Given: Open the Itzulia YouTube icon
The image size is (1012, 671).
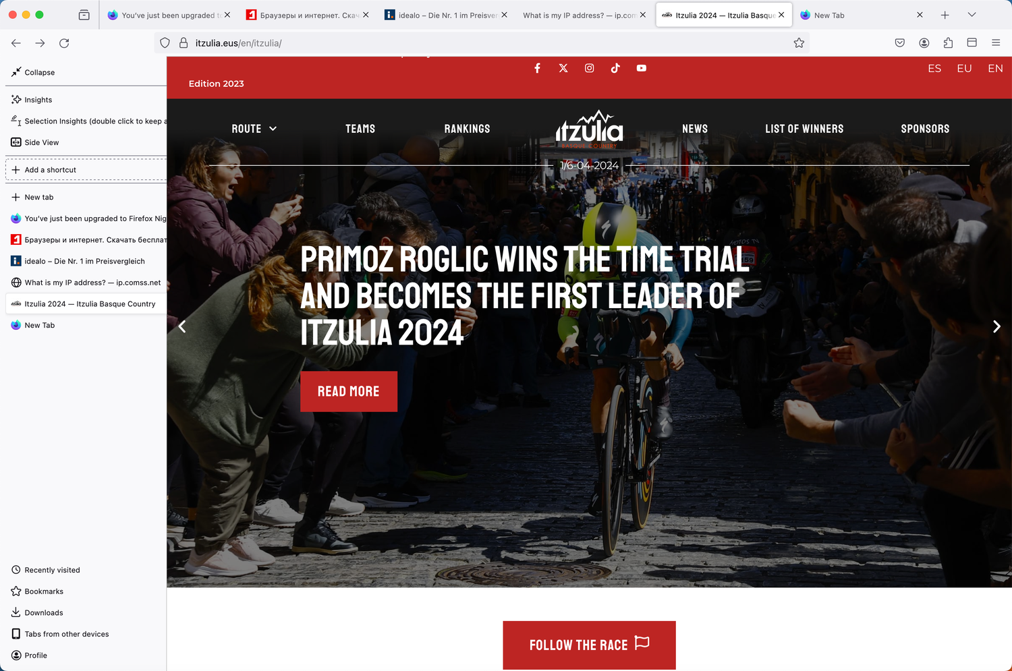Looking at the screenshot, I should click(x=641, y=68).
